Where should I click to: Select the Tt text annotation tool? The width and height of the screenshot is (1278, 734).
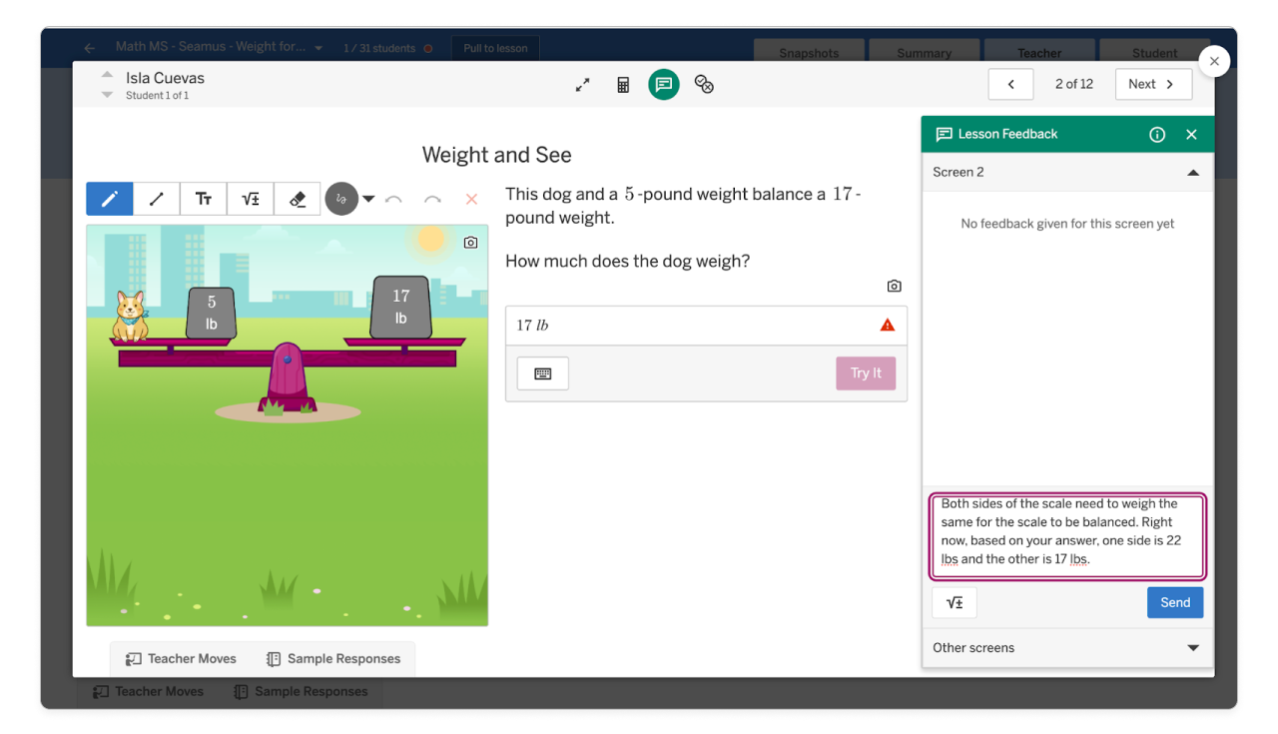[x=203, y=198]
